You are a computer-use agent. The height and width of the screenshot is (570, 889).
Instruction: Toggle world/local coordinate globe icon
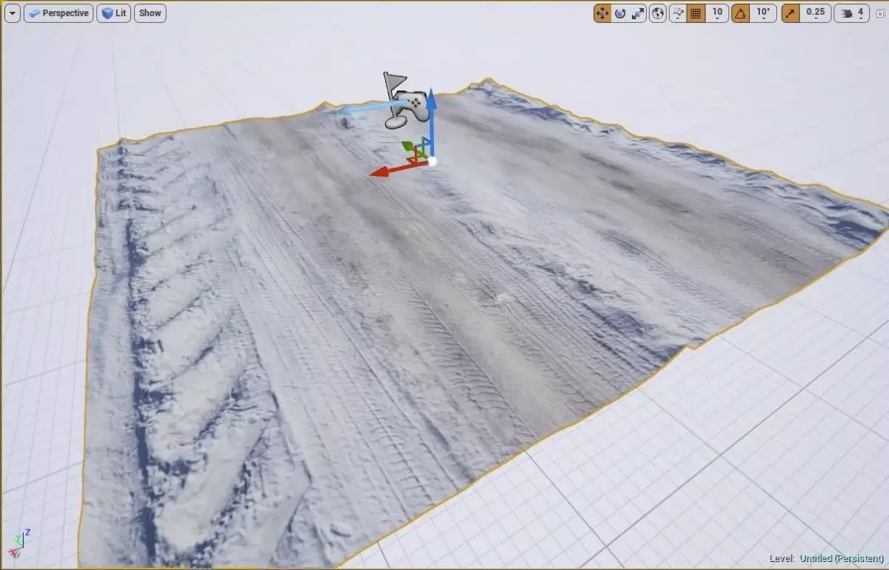click(x=658, y=13)
